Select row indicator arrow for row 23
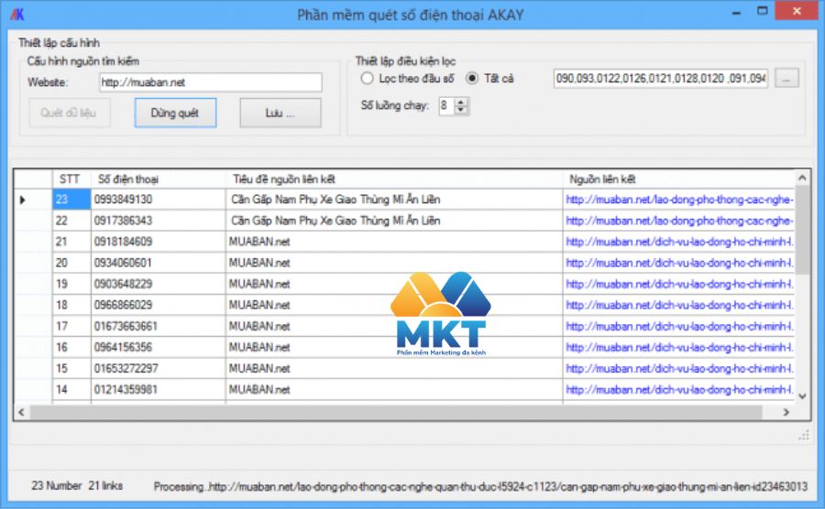The height and width of the screenshot is (509, 825). 23,200
